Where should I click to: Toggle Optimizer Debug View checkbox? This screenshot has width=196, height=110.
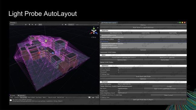click(101, 74)
